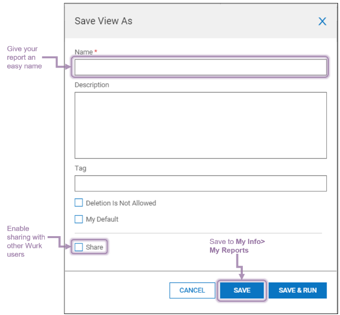Click the 'Give your report an easy name' note

coord(23,57)
